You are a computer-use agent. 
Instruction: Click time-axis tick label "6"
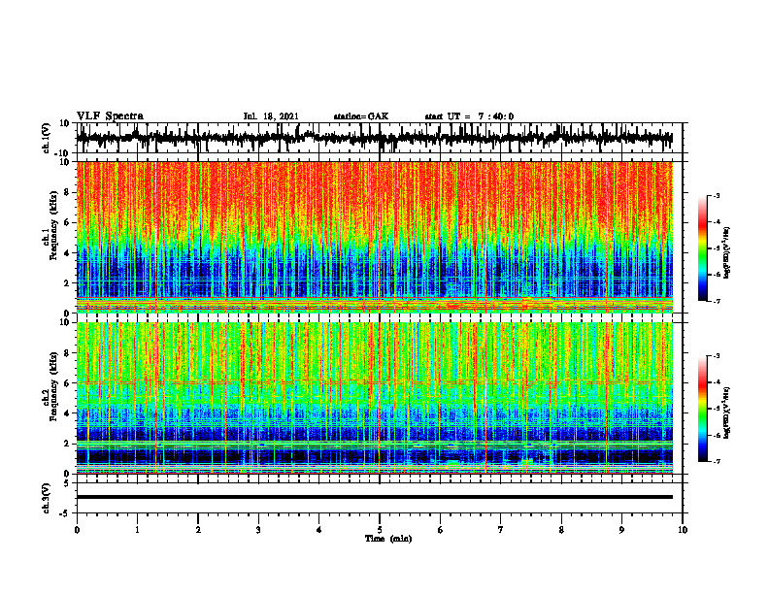[x=441, y=530]
